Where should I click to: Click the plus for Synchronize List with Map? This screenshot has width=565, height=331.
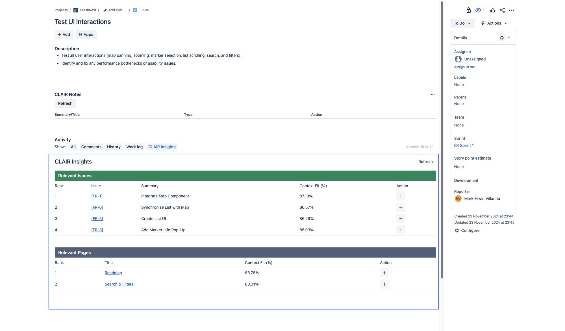(401, 207)
